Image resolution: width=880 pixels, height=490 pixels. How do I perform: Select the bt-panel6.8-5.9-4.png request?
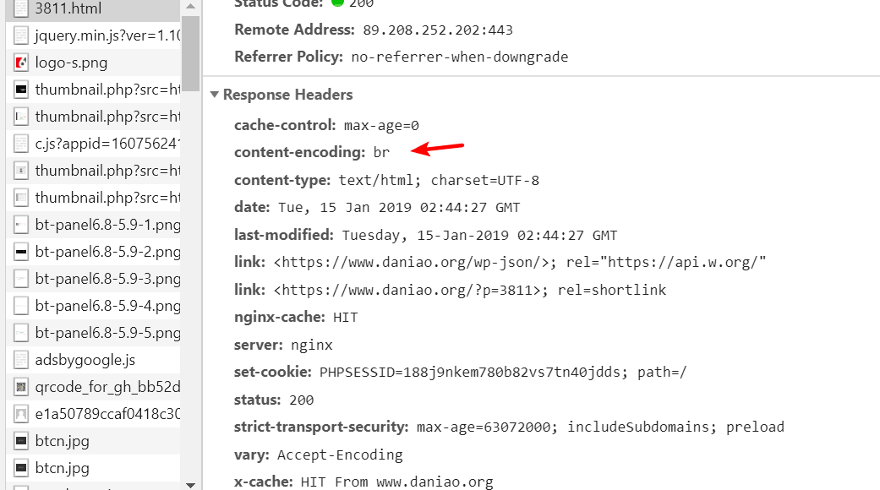coord(93,306)
